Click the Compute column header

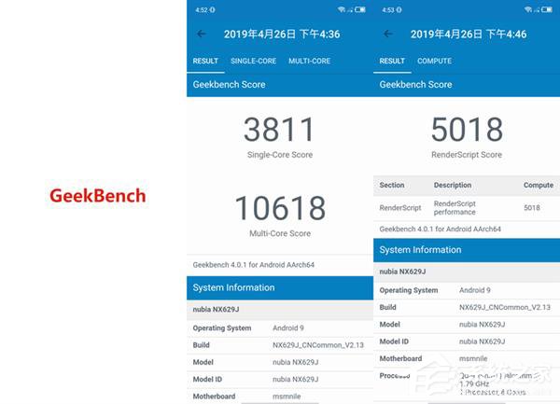click(539, 185)
